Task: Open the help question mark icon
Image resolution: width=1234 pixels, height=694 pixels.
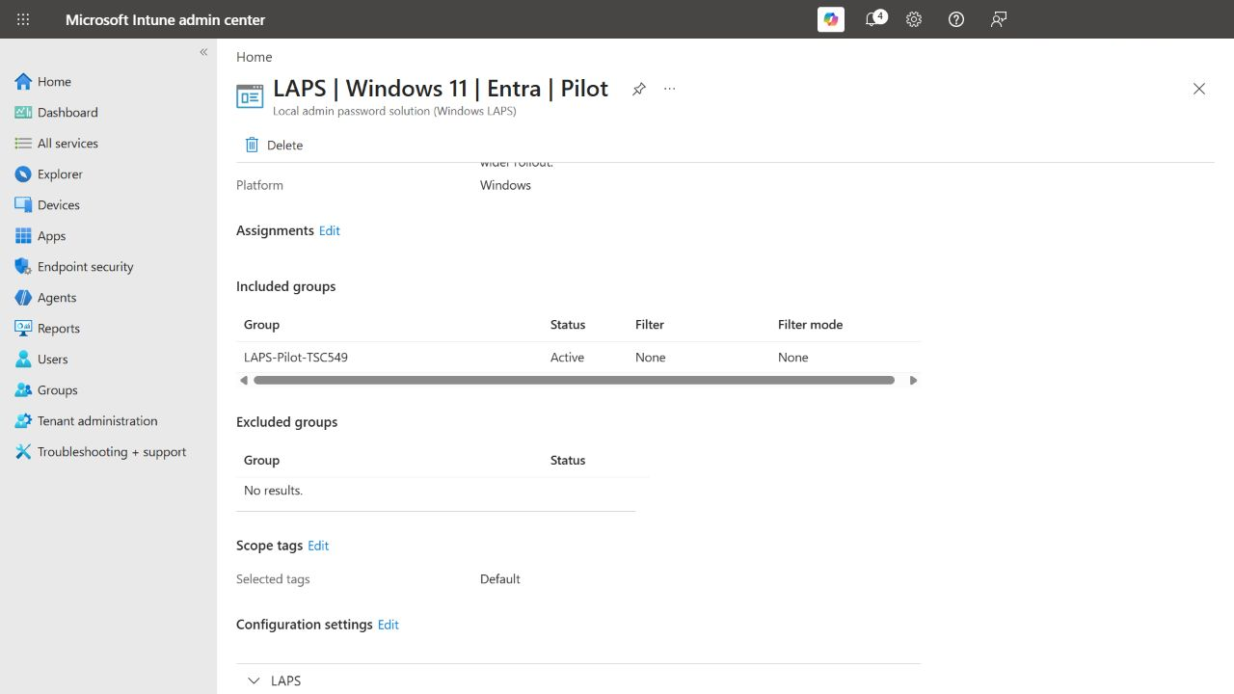Action: (956, 19)
